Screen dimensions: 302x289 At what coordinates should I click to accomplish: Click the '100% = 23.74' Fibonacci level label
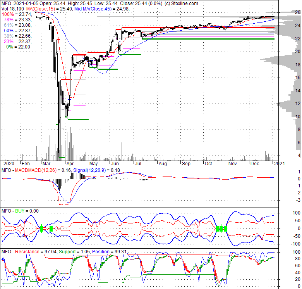pos(16,14)
